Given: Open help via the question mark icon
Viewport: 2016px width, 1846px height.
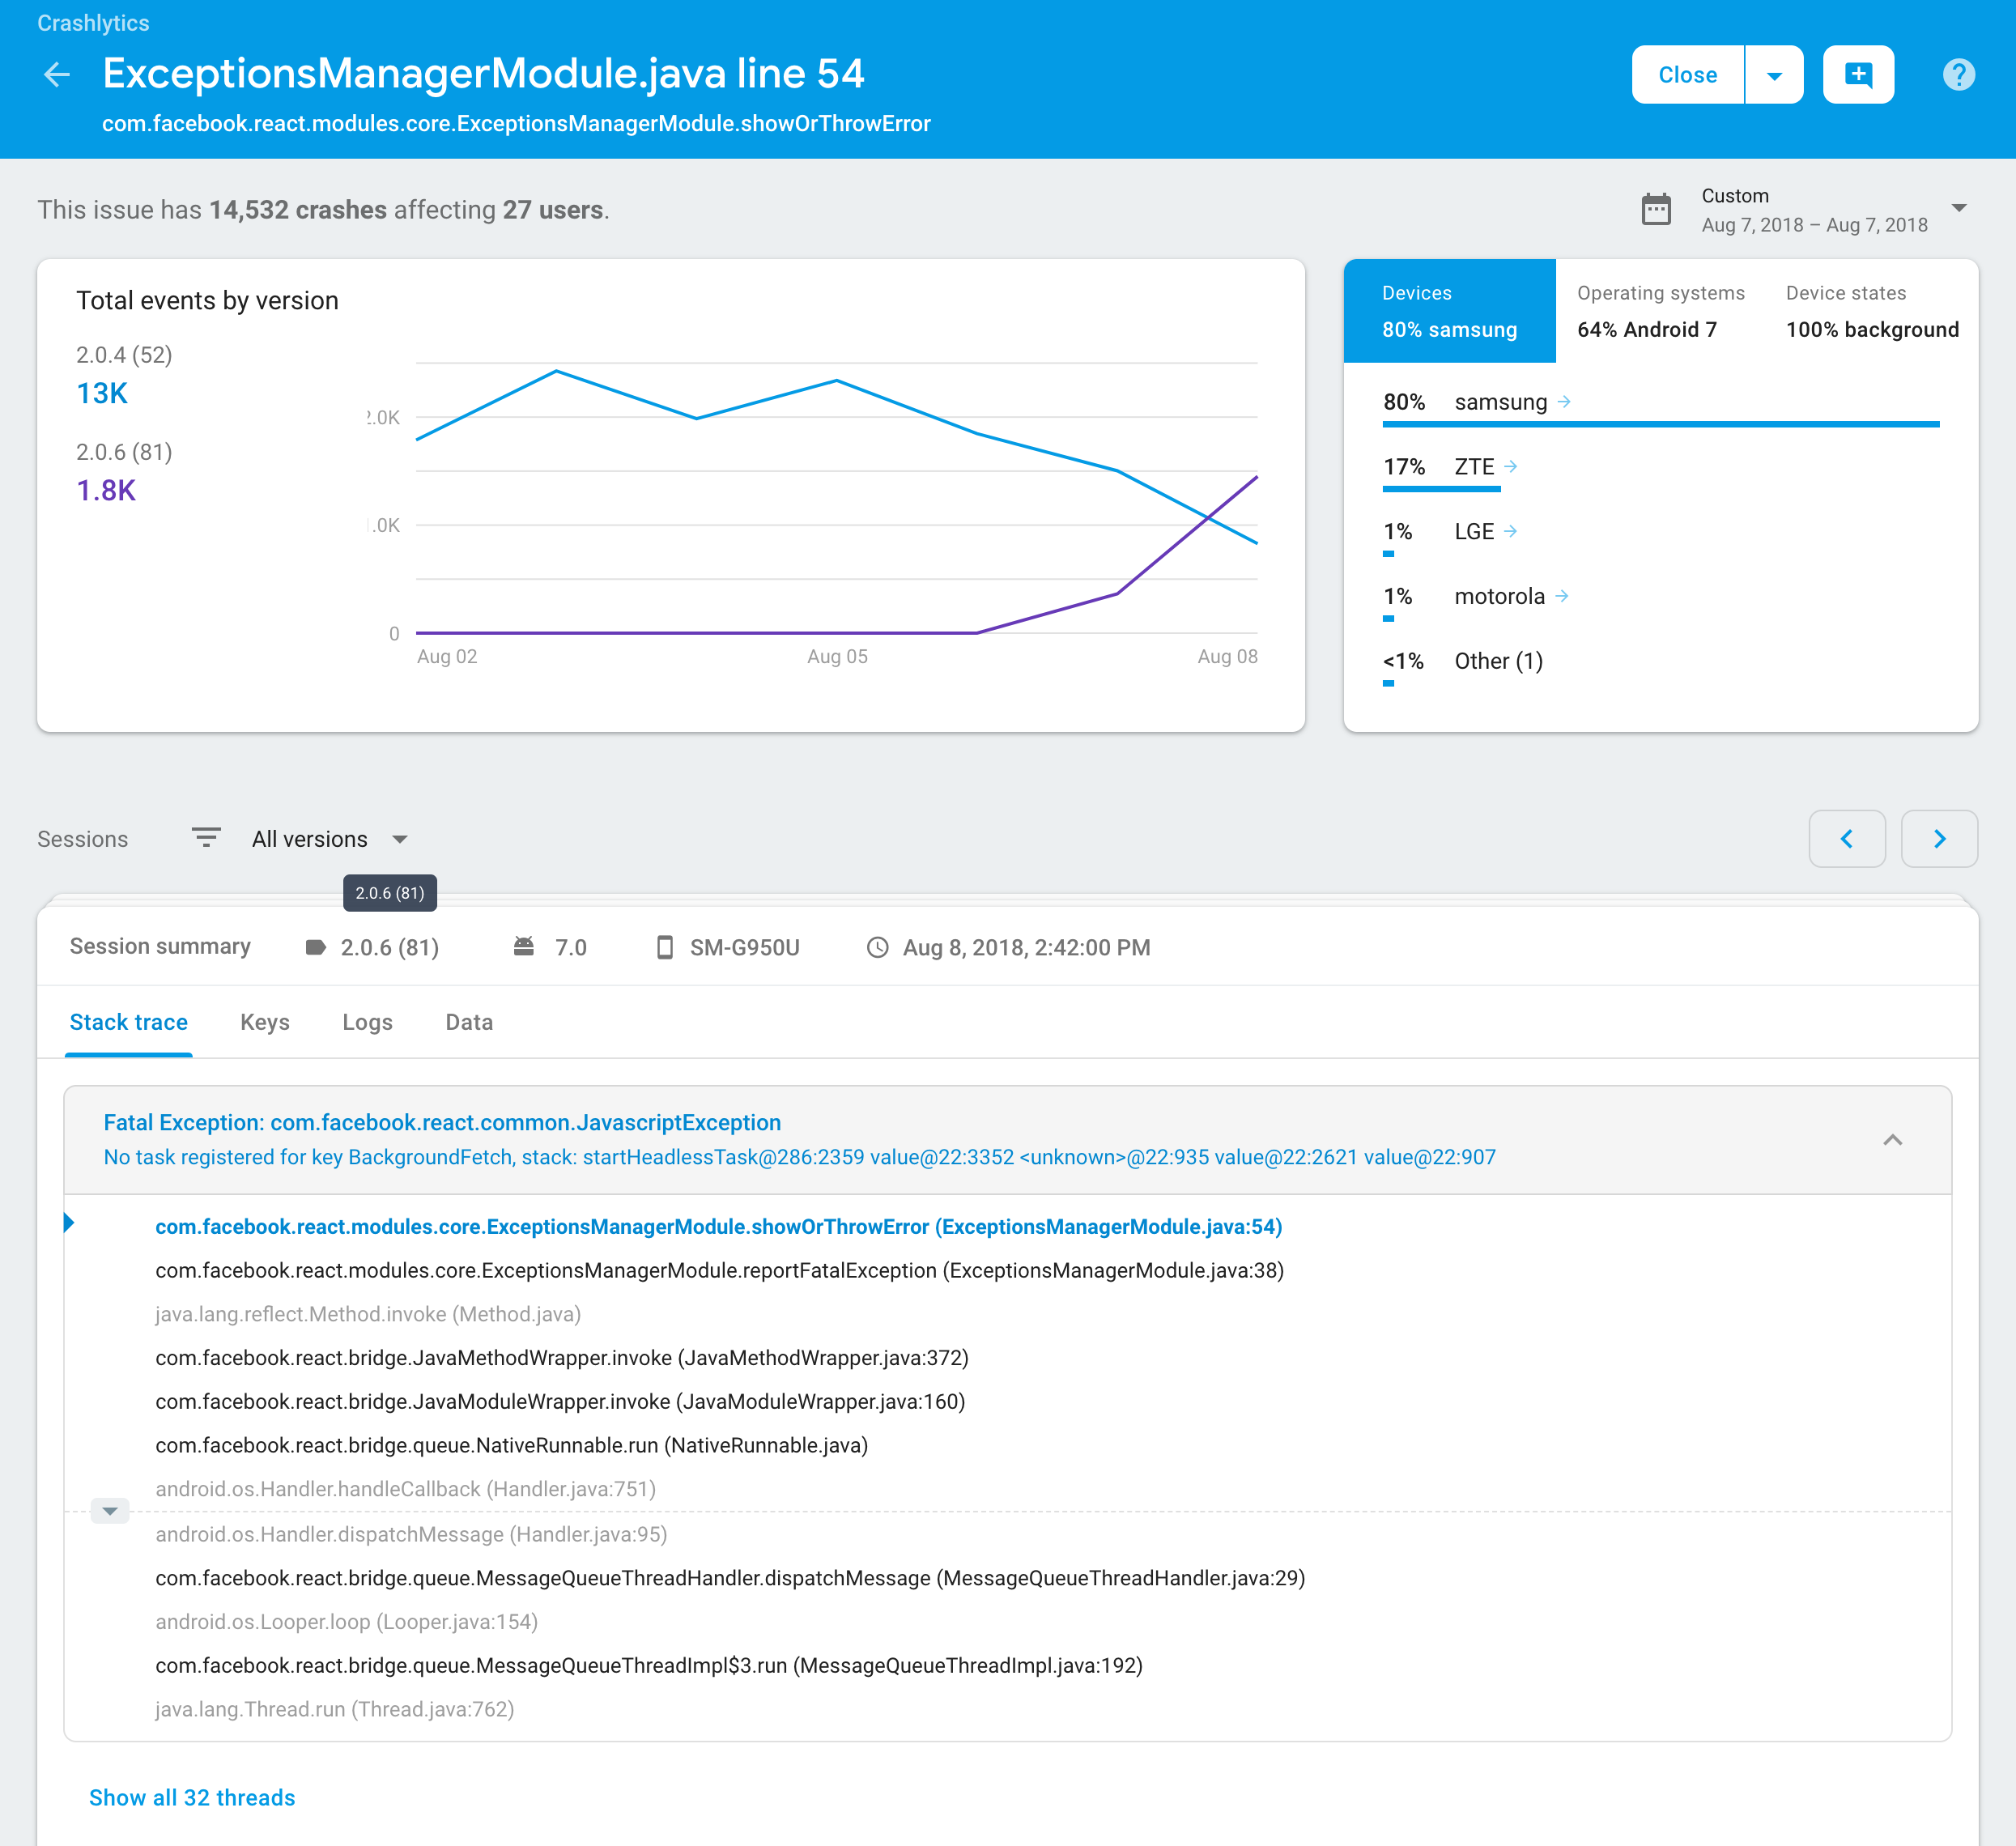Looking at the screenshot, I should coord(1958,74).
